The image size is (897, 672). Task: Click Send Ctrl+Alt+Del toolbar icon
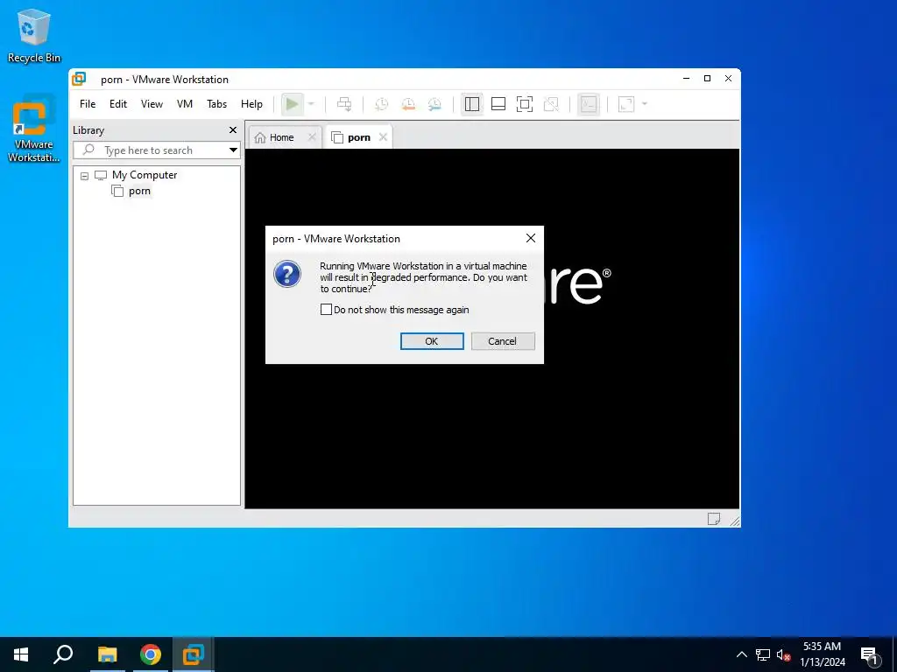343,104
